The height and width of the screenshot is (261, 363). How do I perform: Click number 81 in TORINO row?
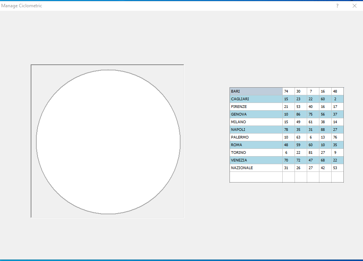pos(313,152)
